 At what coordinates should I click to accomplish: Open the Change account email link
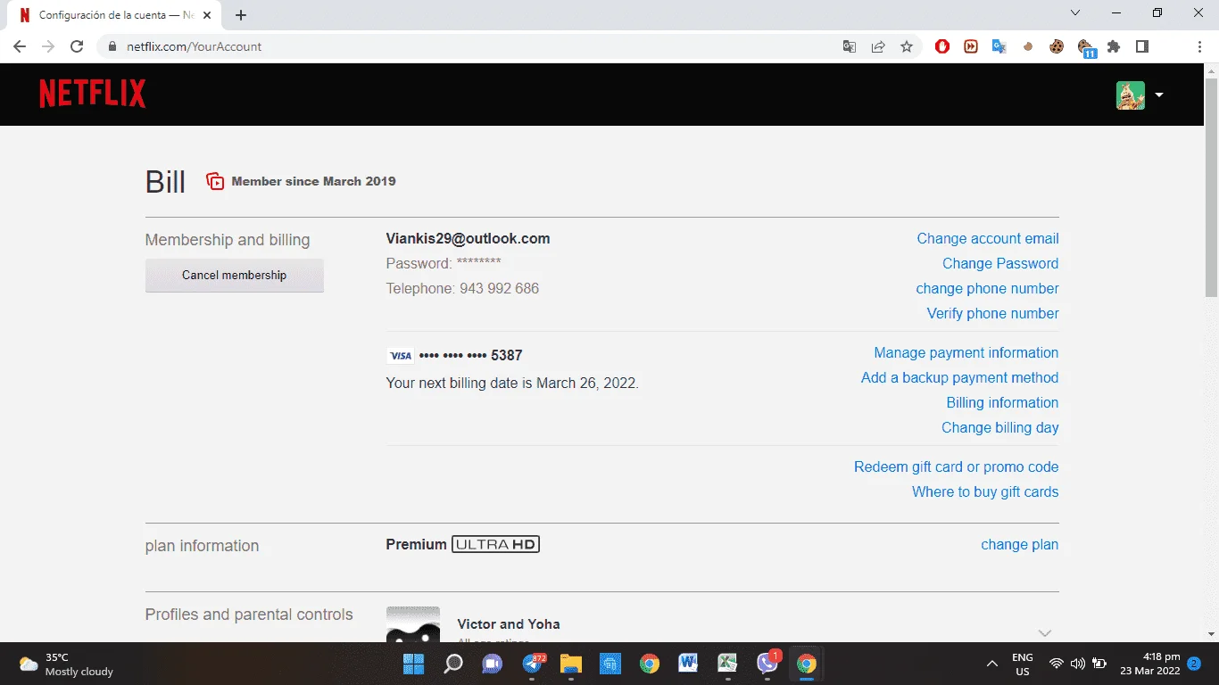click(988, 239)
